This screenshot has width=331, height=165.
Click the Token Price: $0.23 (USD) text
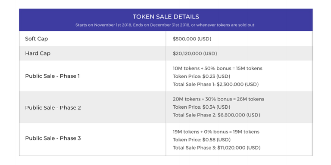click(201, 76)
